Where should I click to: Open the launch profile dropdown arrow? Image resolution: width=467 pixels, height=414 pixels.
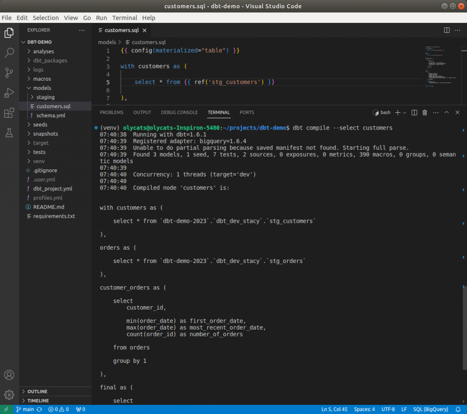405,112
